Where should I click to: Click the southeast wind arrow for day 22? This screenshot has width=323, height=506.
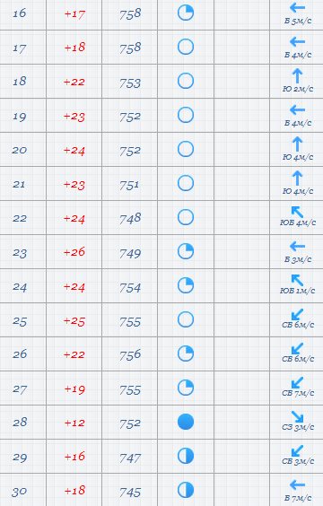[297, 212]
